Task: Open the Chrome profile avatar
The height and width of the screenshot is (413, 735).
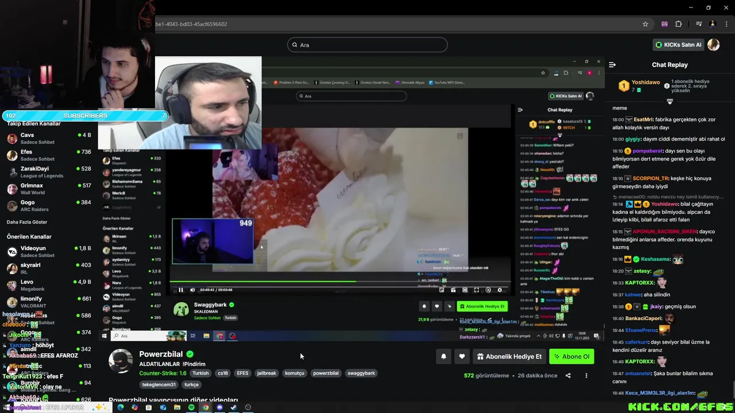Action: click(x=713, y=24)
